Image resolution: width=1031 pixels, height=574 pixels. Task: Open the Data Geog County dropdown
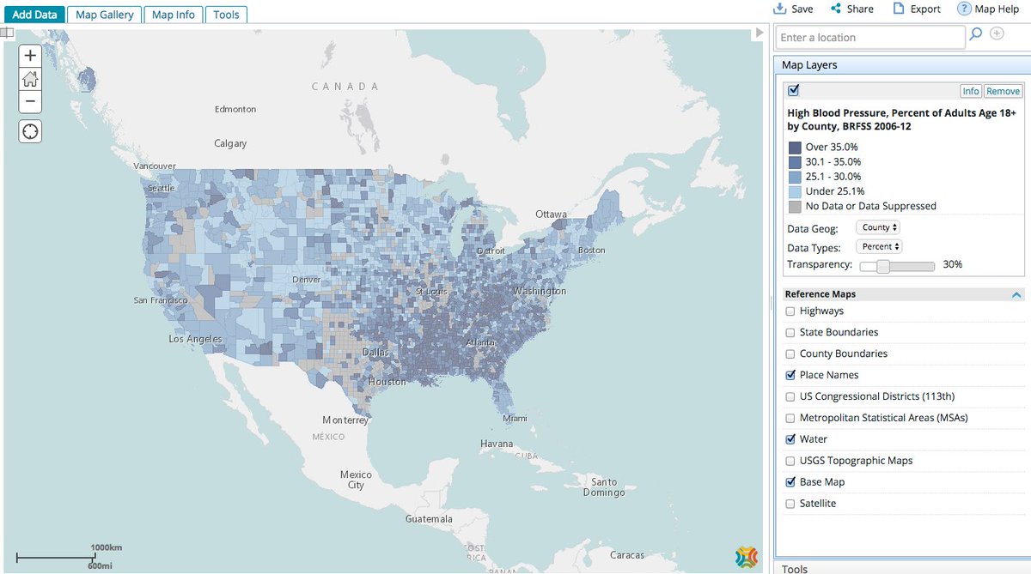pyautogui.click(x=877, y=227)
